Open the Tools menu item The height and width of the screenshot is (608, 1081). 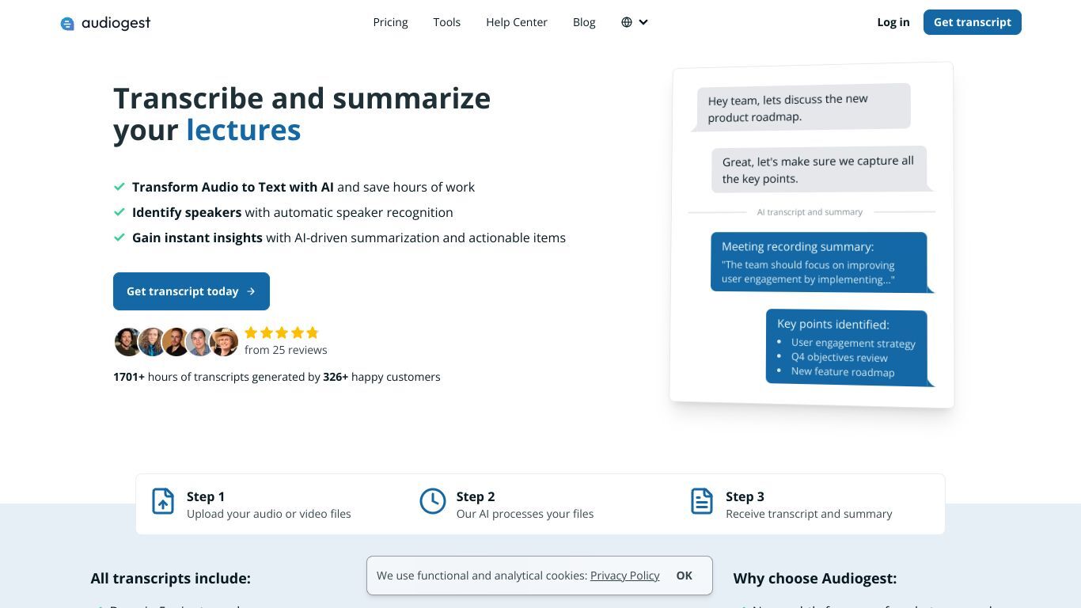(x=447, y=22)
